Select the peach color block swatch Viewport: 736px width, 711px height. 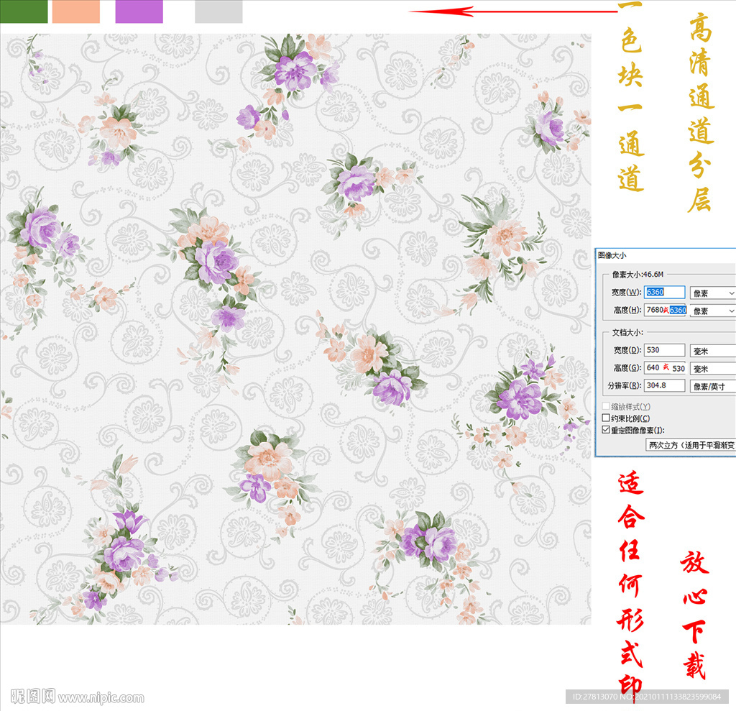(75, 12)
